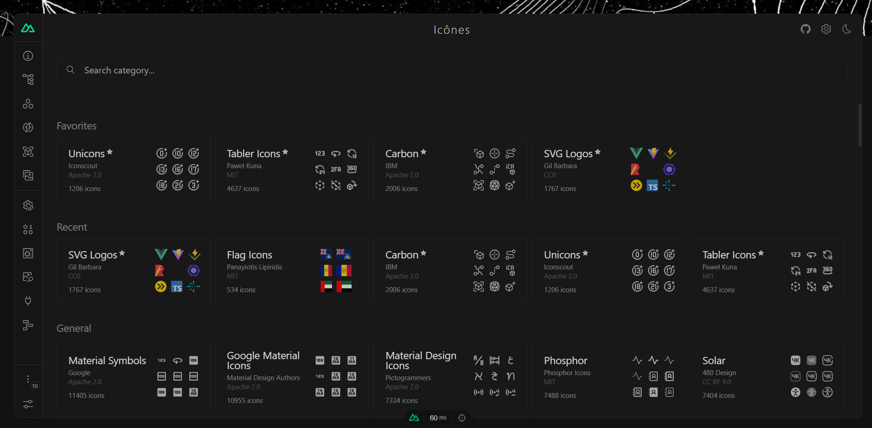Click the Nuxt icon in the bottom floating bar

click(414, 418)
